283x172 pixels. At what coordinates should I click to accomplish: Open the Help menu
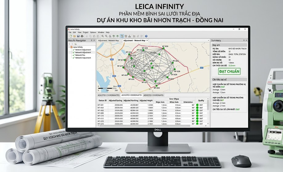[x=108, y=32]
